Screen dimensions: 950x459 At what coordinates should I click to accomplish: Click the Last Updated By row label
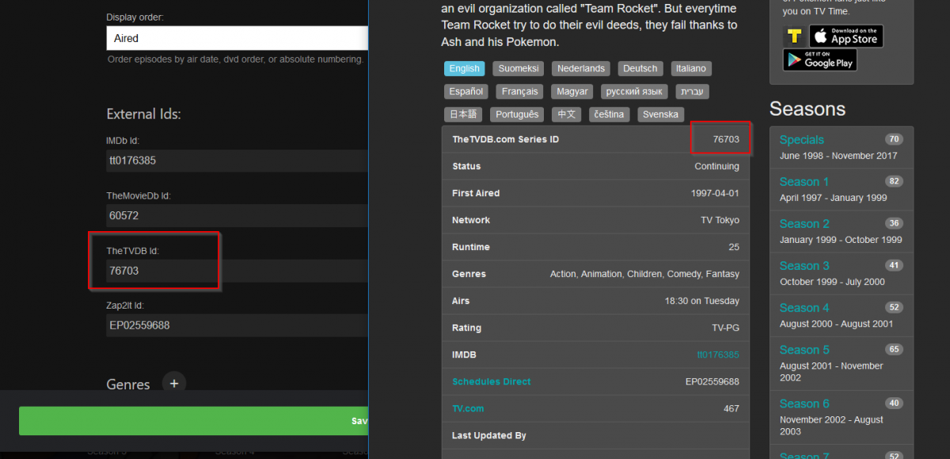489,435
